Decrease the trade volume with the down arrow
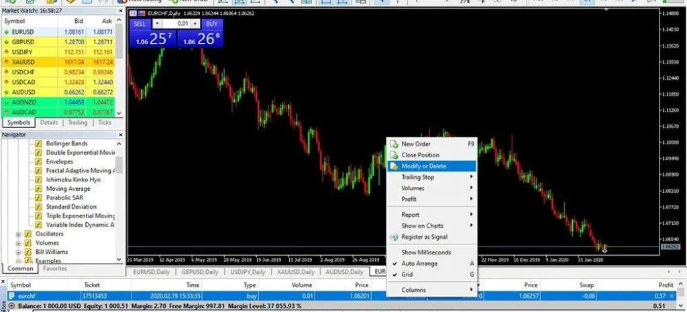The image size is (687, 312). 157,23
